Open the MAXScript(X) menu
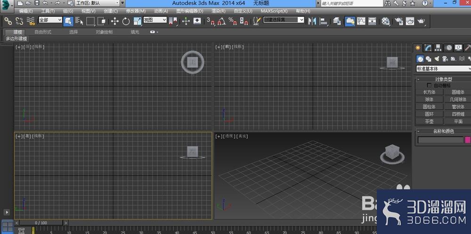Viewport: 471px width, 234px height. [274, 11]
